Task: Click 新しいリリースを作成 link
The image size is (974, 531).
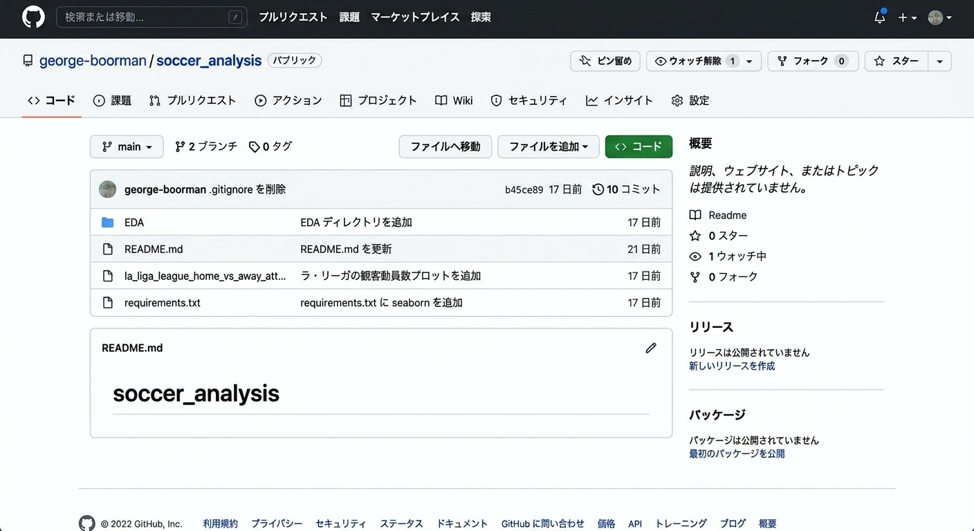Action: click(732, 366)
